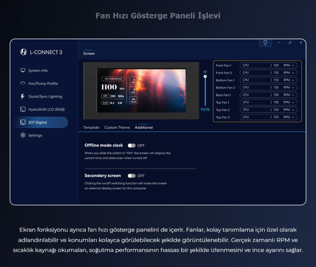316x267 pixels.
Task: Open Quick/Sync Lighting lightning bolt icon
Action: (23, 96)
